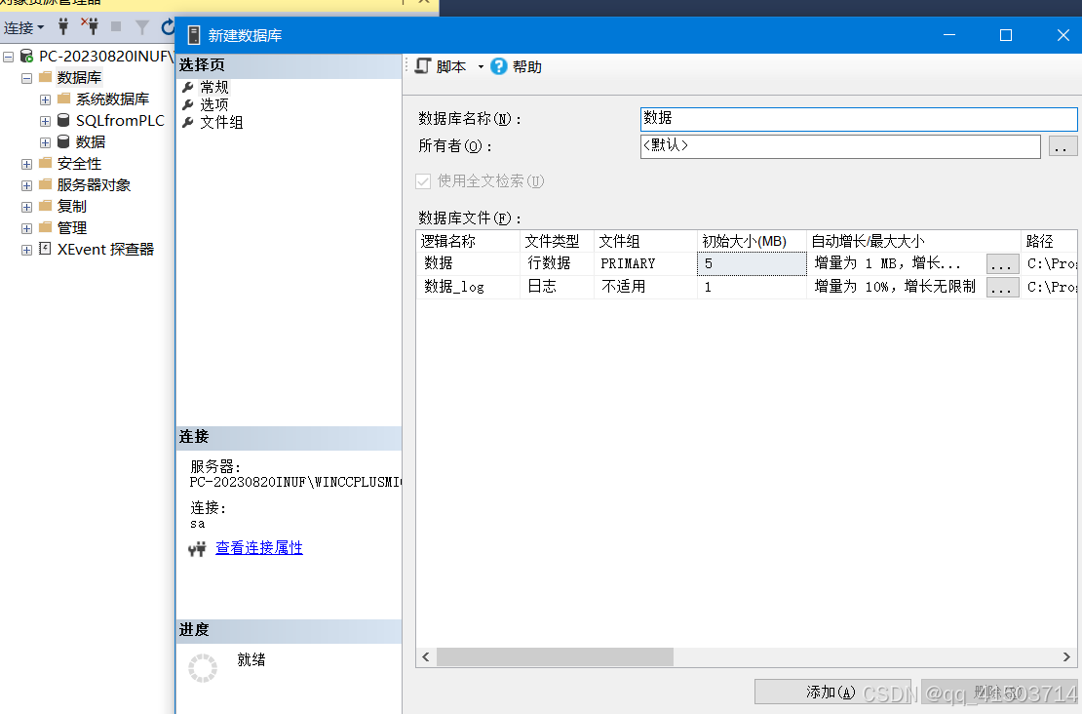1082x714 pixels.
Task: Click the 添加(A) button
Action: (831, 692)
